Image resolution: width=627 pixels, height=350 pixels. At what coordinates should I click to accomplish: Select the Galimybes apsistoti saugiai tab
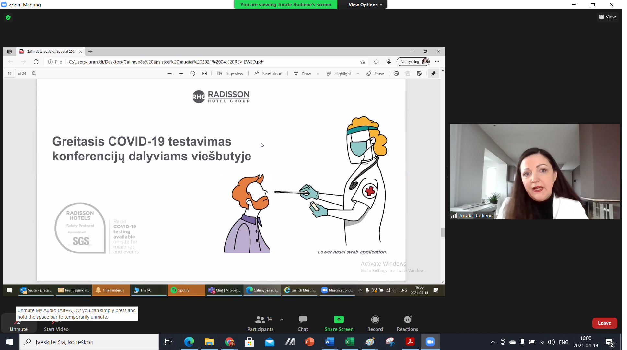(x=51, y=52)
